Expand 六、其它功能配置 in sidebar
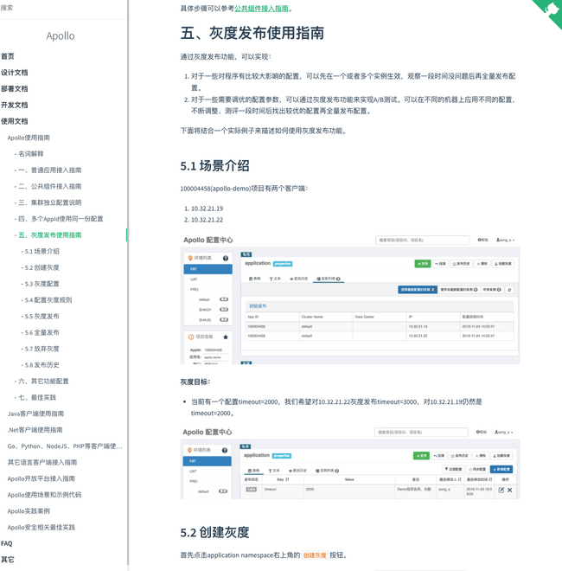This screenshot has height=571, width=562. coord(42,381)
